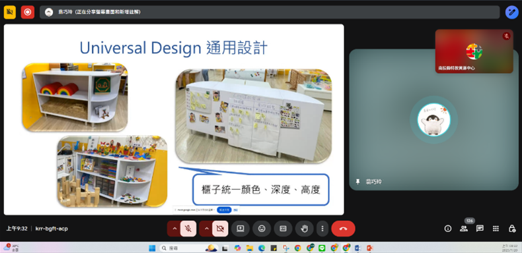Viewport: 522px width, 253px height.
Task: Open the activities grid icon
Action: point(496,229)
